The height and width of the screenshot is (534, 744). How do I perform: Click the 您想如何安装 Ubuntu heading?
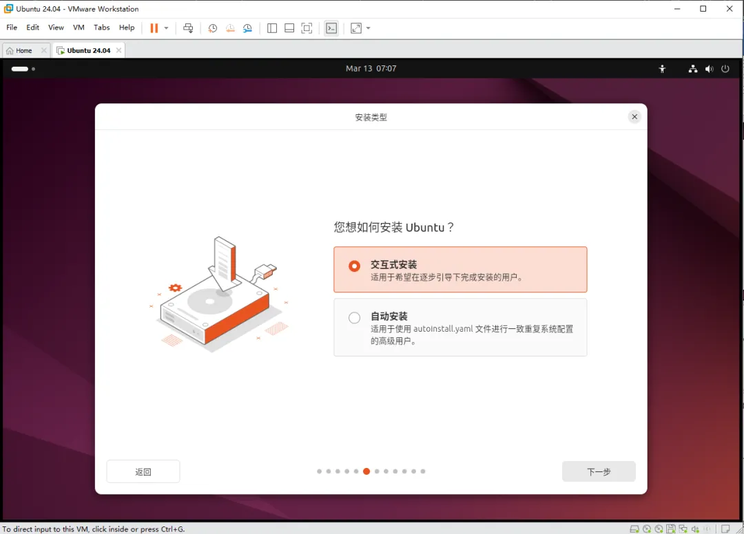click(x=394, y=227)
